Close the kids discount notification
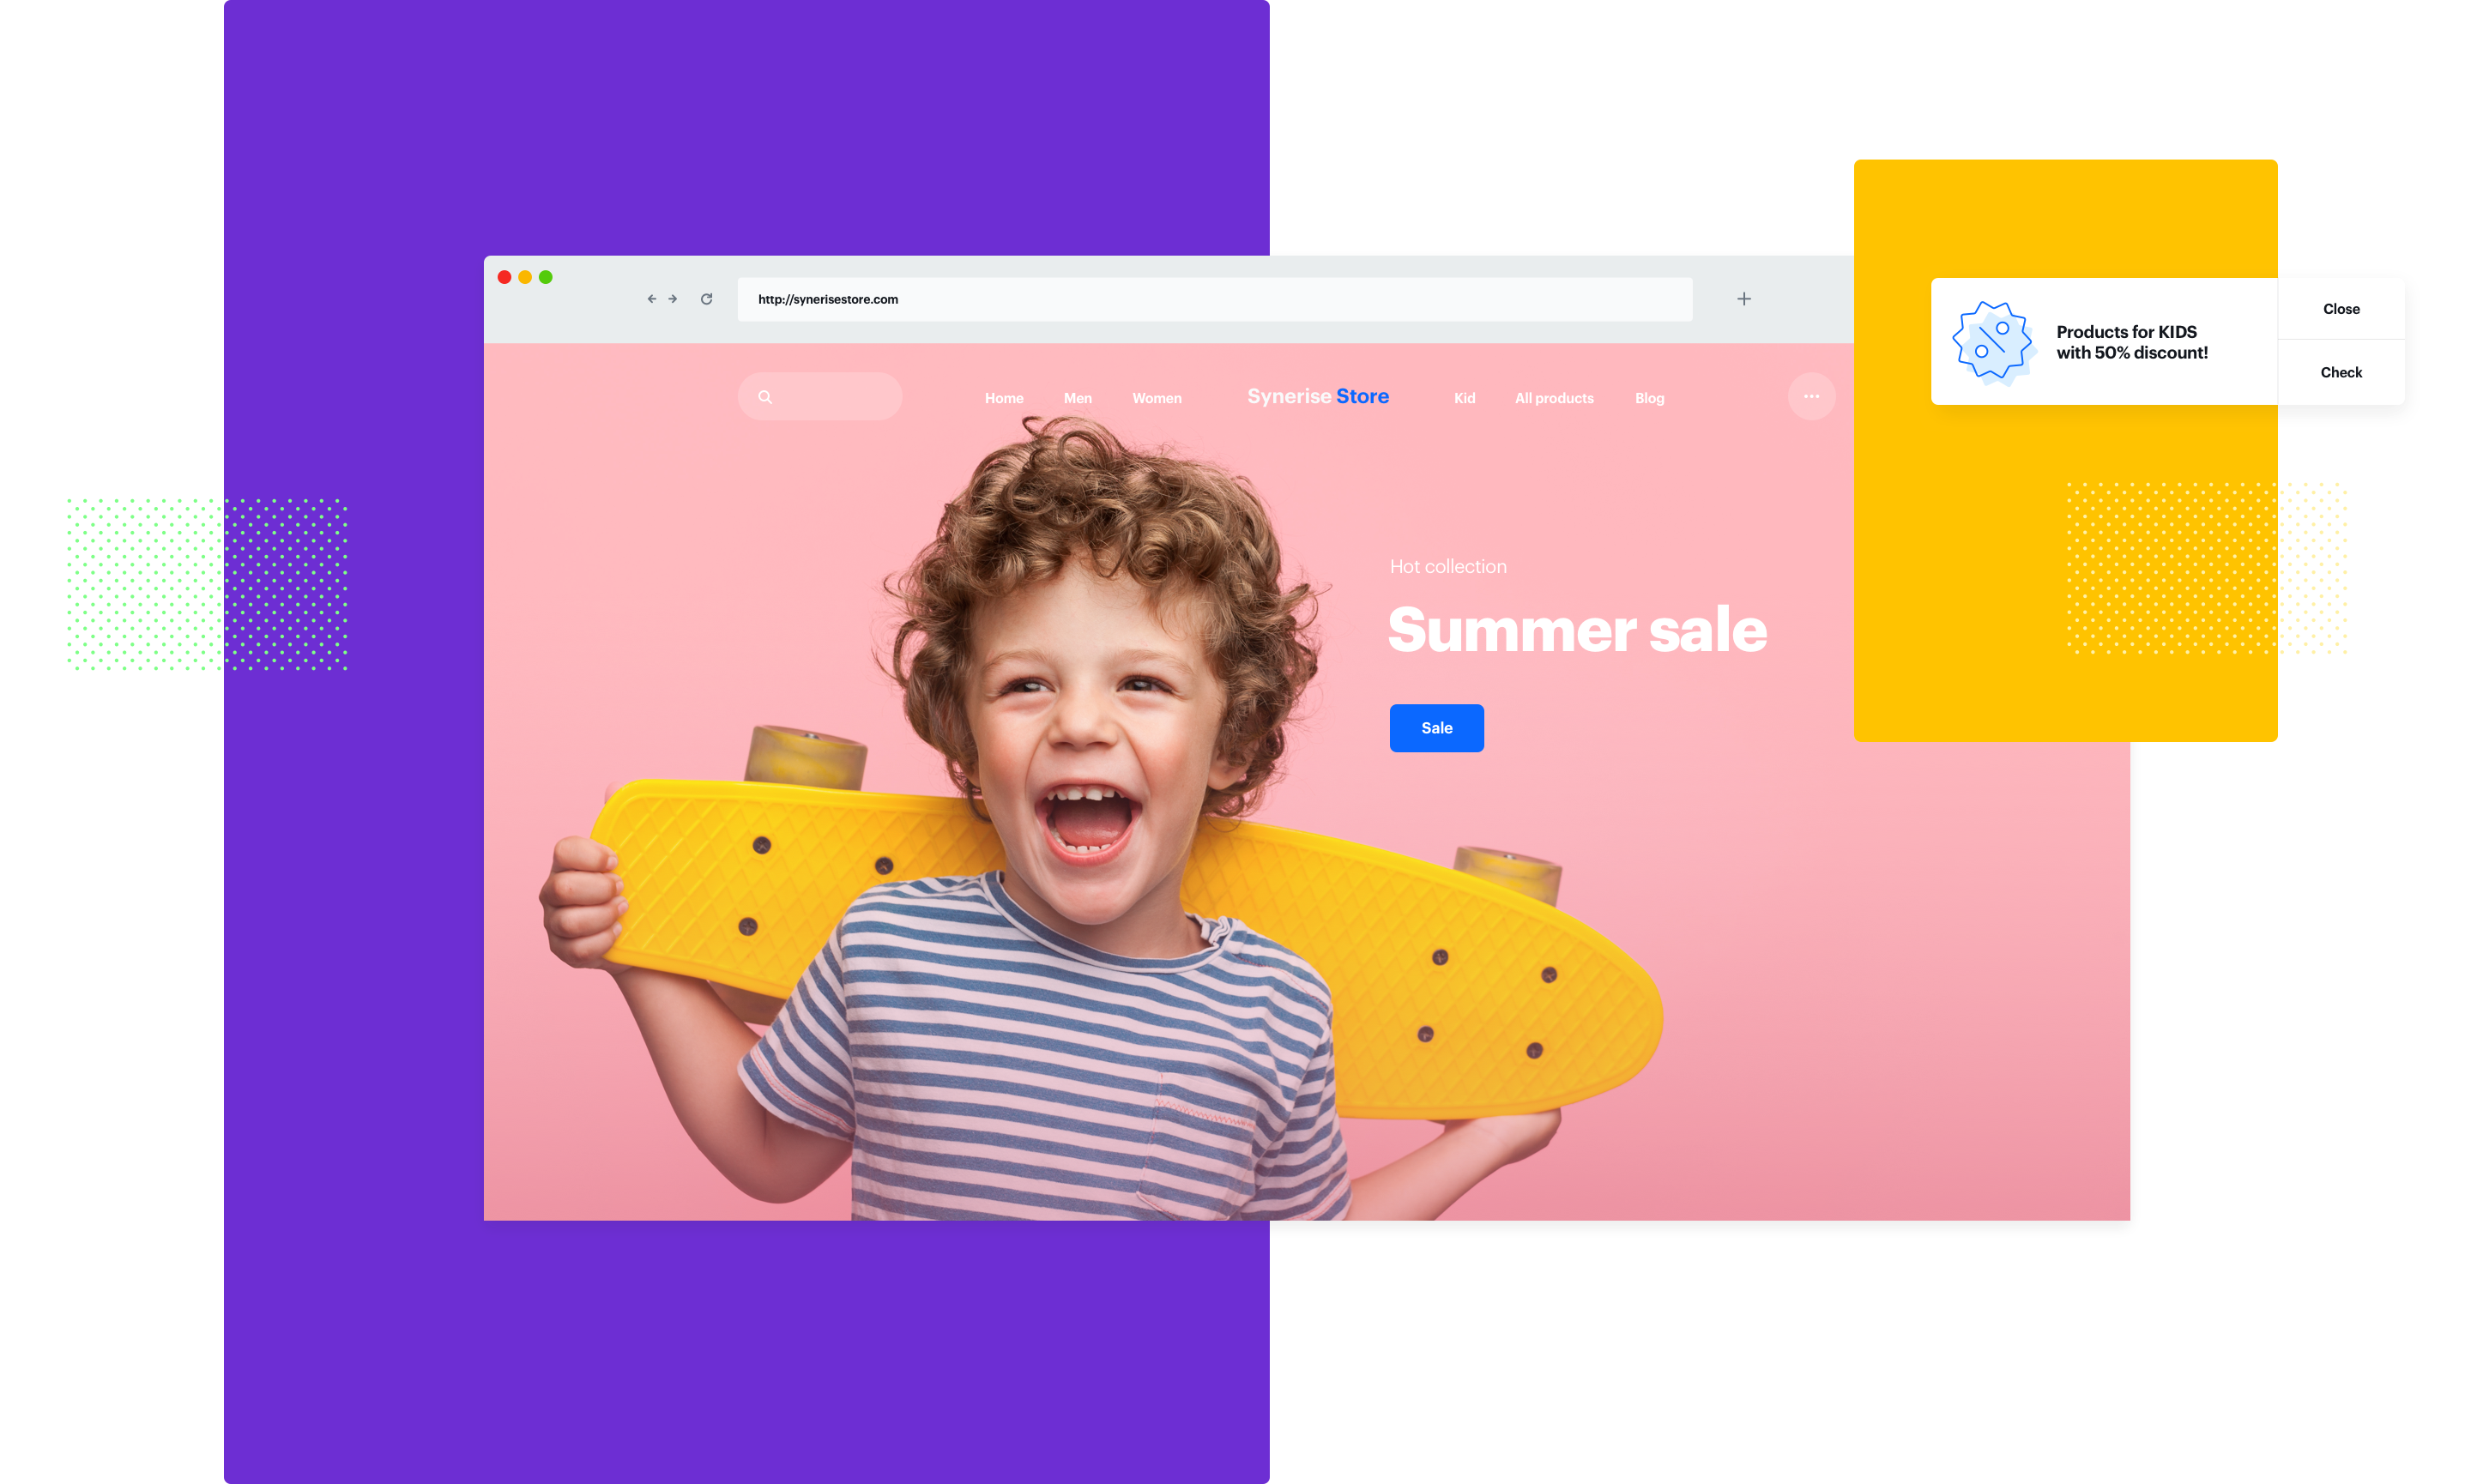Image resolution: width=2471 pixels, height=1484 pixels. [x=2341, y=309]
